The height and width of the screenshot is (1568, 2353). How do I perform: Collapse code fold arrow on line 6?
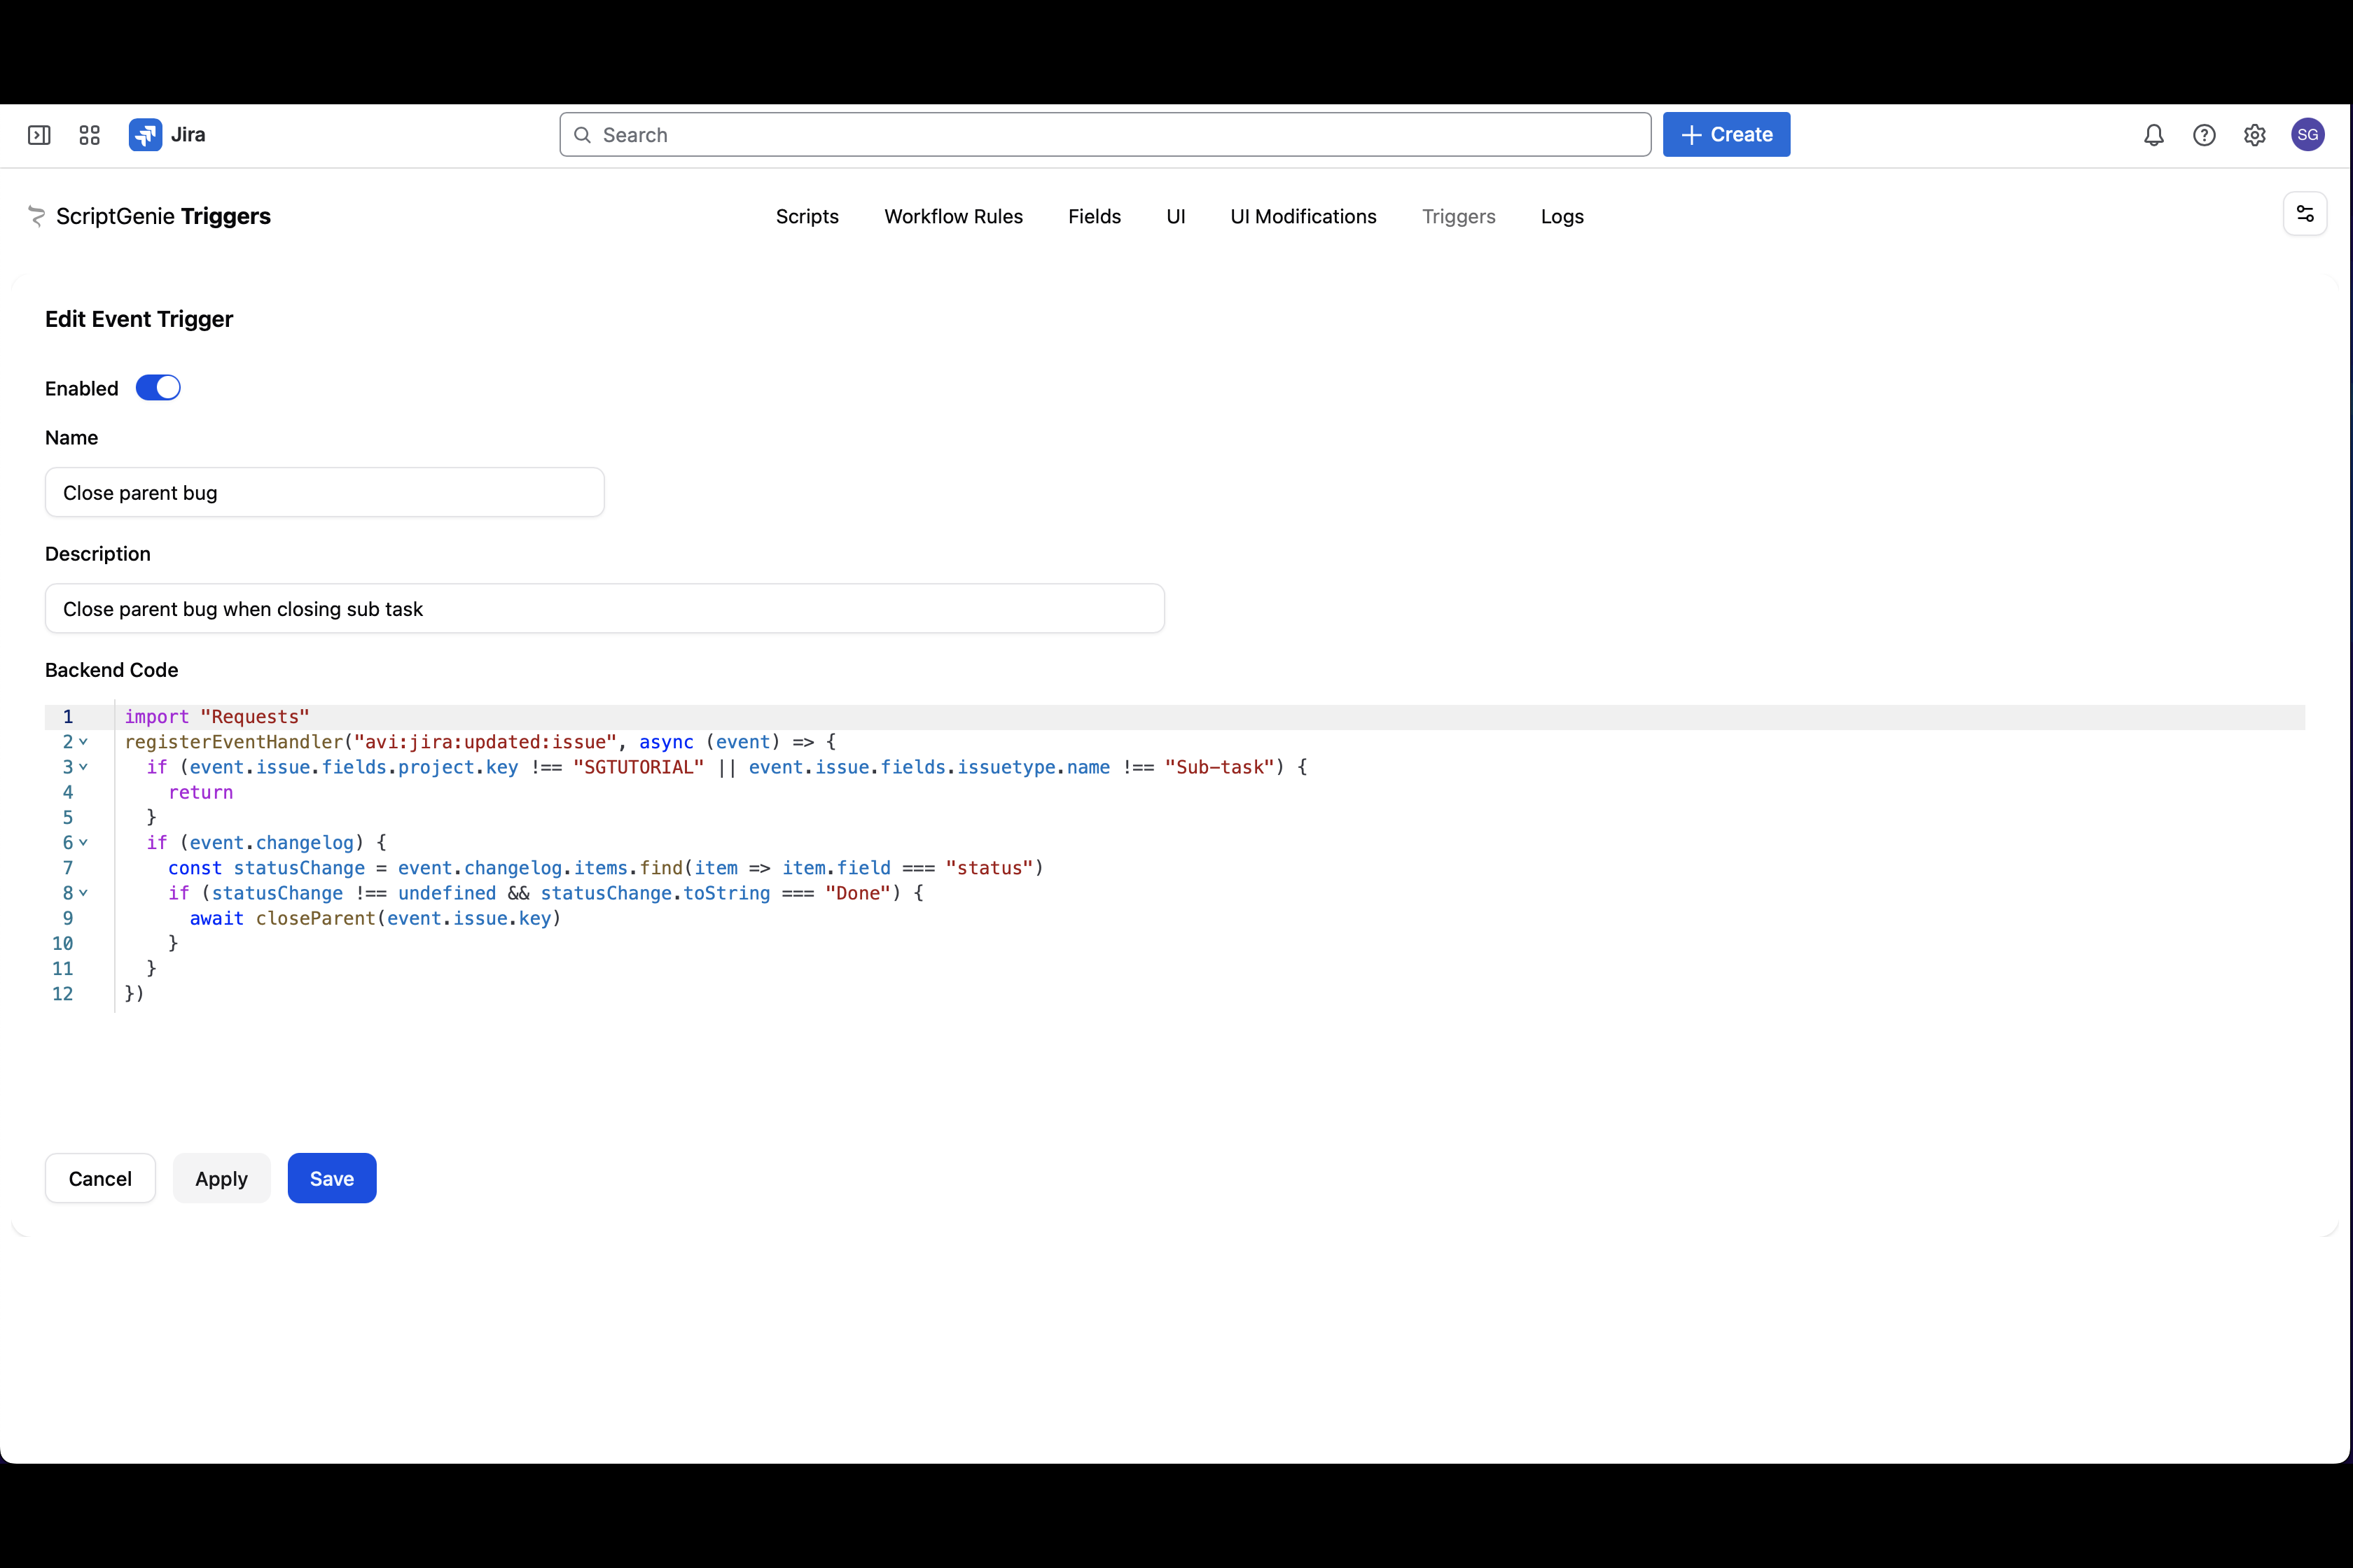[x=83, y=843]
